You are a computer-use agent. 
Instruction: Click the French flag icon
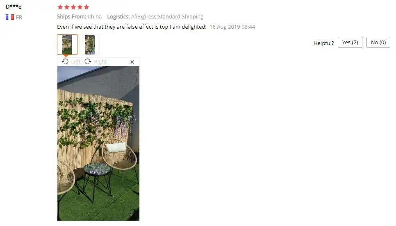tap(10, 17)
